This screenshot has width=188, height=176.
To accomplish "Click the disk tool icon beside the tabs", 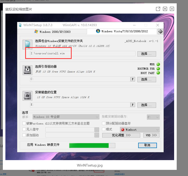I will pos(160,32).
